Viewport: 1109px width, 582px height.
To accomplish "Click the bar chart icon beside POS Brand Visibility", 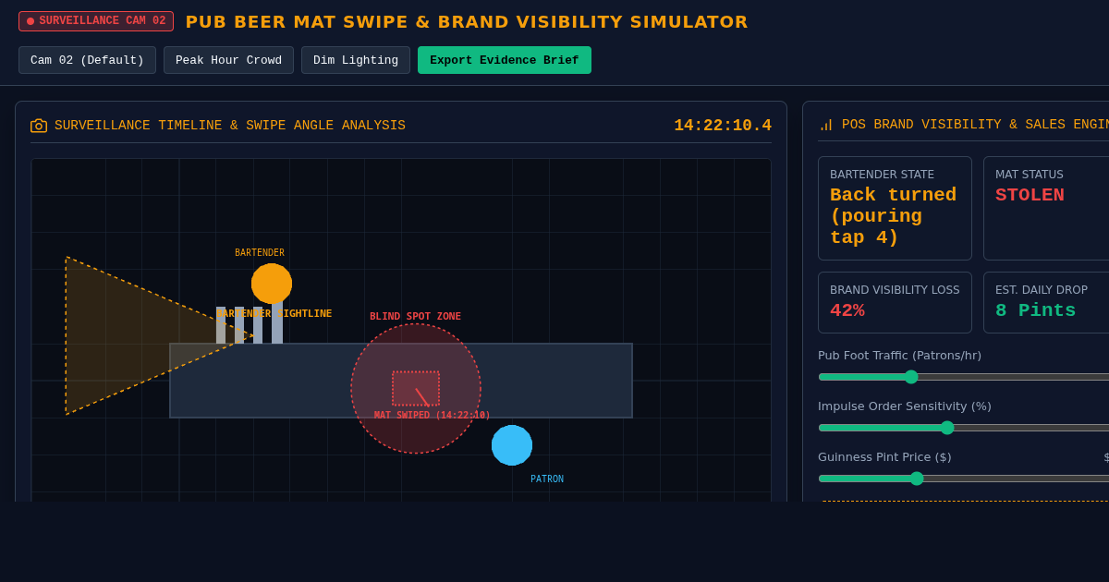I will tap(826, 125).
